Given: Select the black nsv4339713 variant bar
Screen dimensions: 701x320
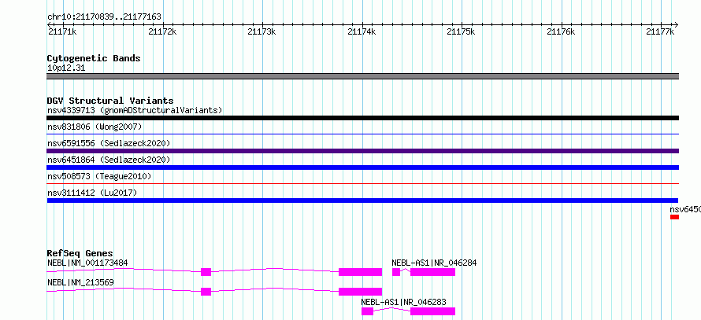Looking at the screenshot, I should tap(363, 118).
